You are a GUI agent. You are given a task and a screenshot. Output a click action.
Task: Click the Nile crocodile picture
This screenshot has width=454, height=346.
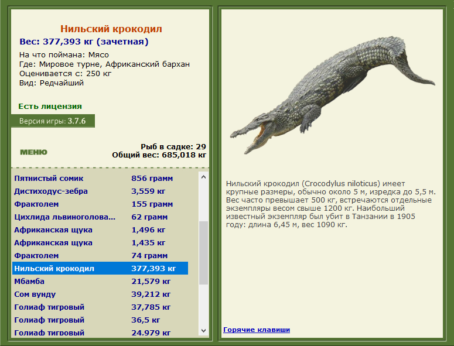coord(332,95)
